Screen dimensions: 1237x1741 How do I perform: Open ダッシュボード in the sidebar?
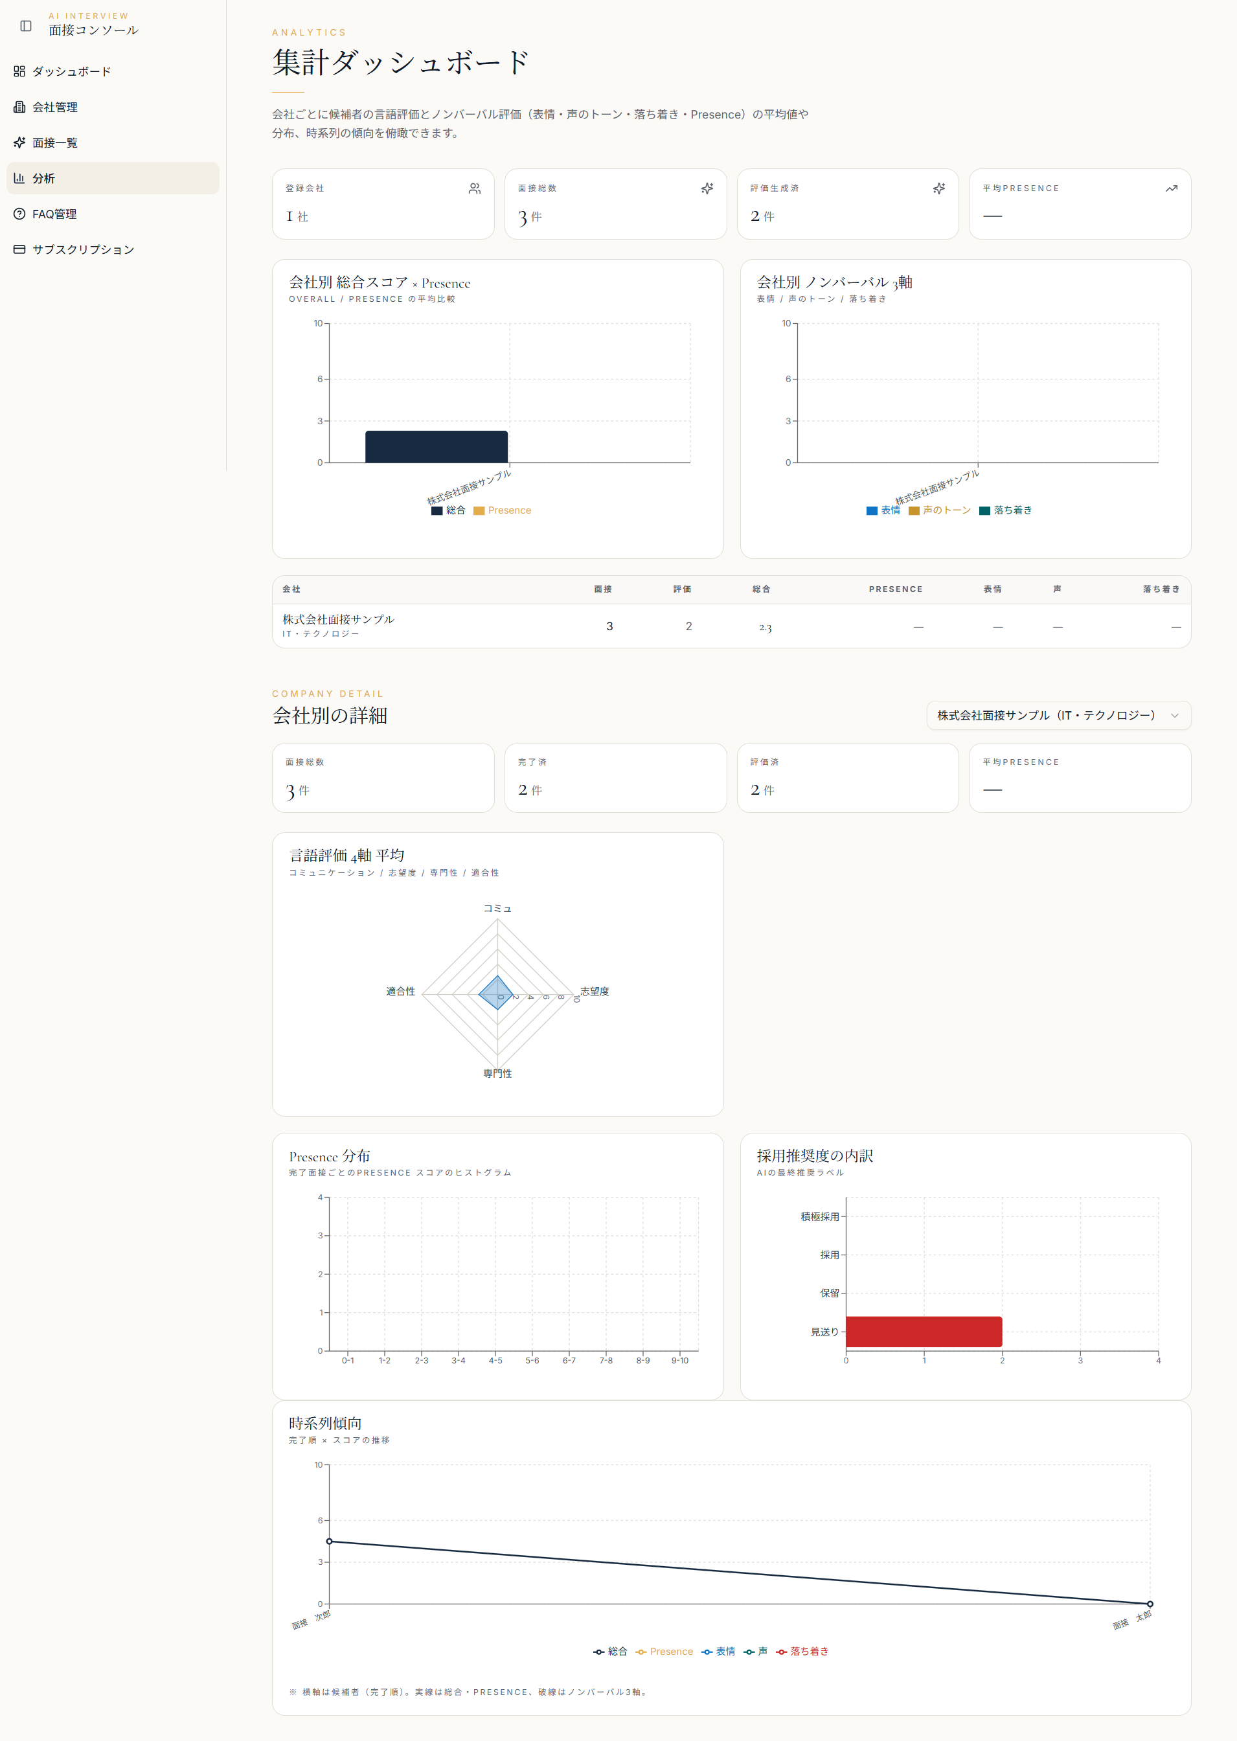[113, 72]
